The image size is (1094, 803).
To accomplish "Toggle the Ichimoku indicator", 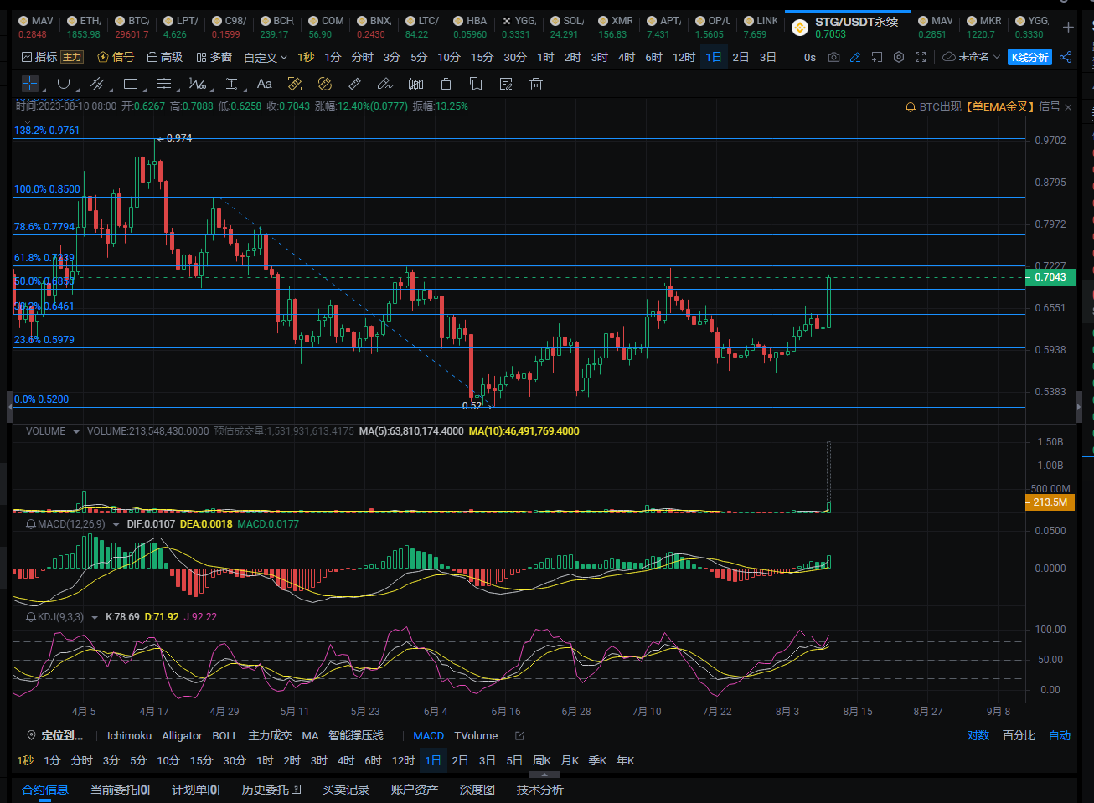I will pos(129,736).
